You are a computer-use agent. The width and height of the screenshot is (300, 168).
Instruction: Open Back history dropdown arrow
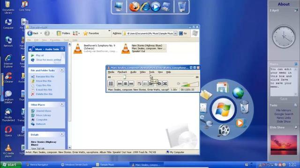click(x=41, y=33)
